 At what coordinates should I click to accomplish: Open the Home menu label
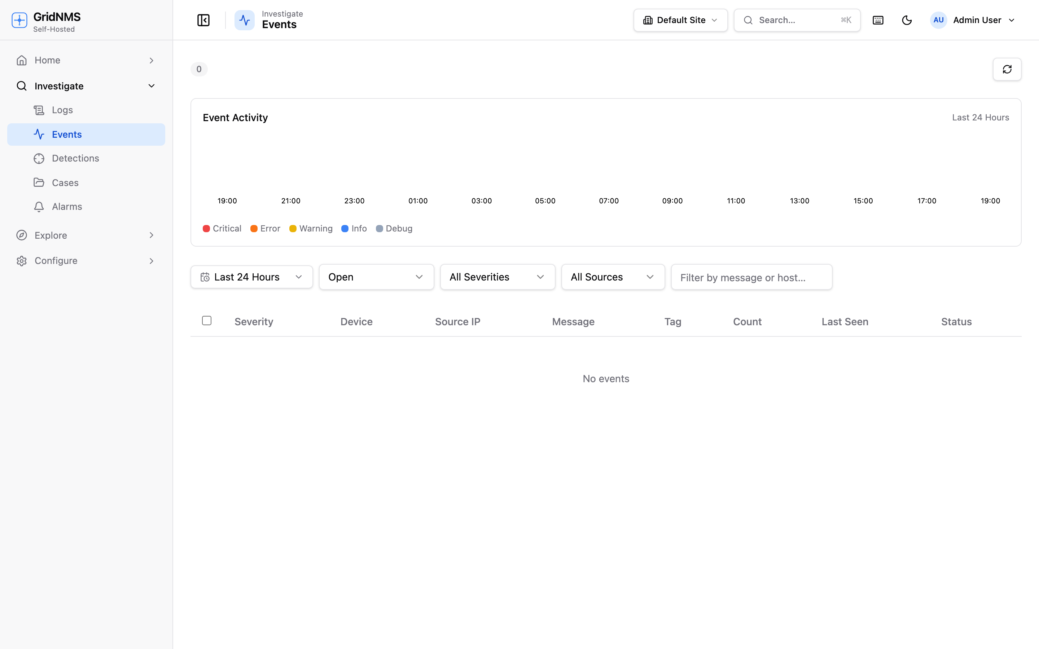(x=47, y=61)
